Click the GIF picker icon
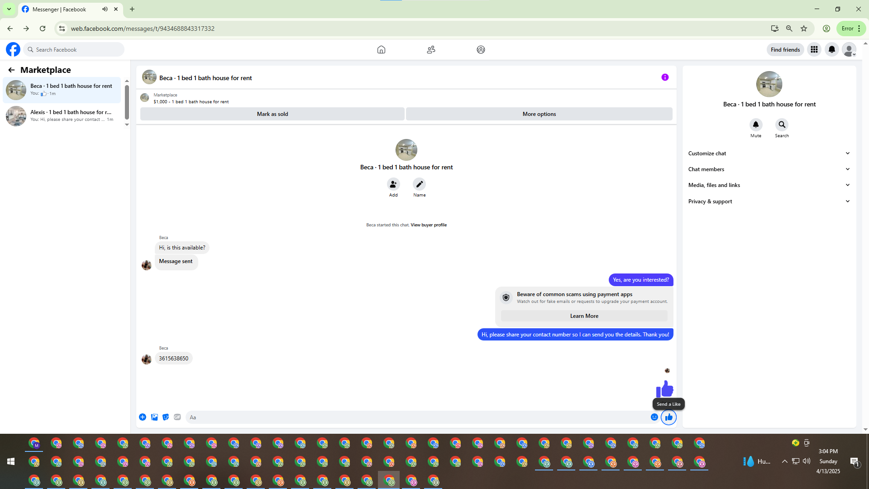 (x=177, y=417)
